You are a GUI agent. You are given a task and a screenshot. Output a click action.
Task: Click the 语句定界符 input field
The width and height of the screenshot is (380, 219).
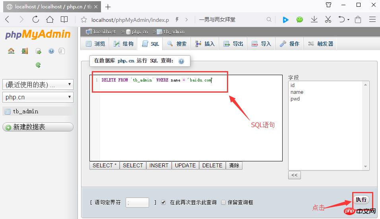point(137,203)
